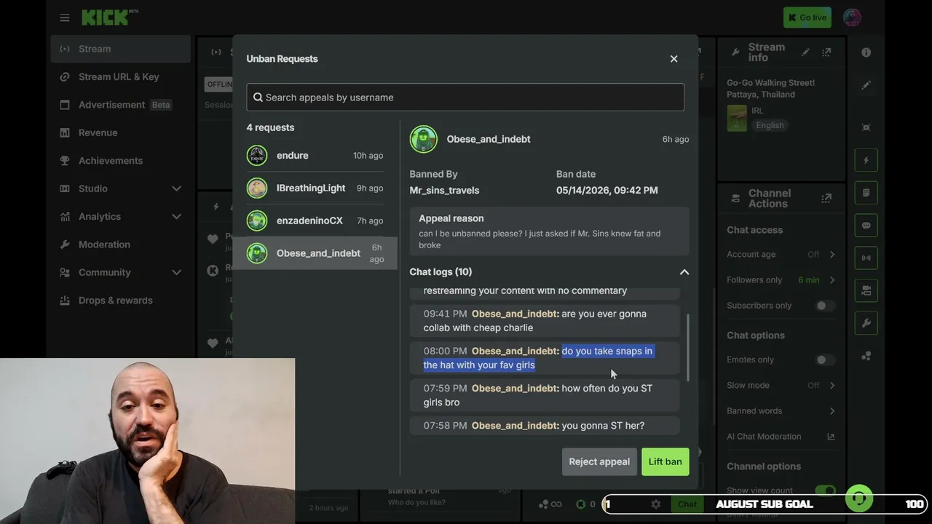Viewport: 932px width, 524px height.
Task: Toggle the chat bubble panel icon
Action: click(866, 226)
